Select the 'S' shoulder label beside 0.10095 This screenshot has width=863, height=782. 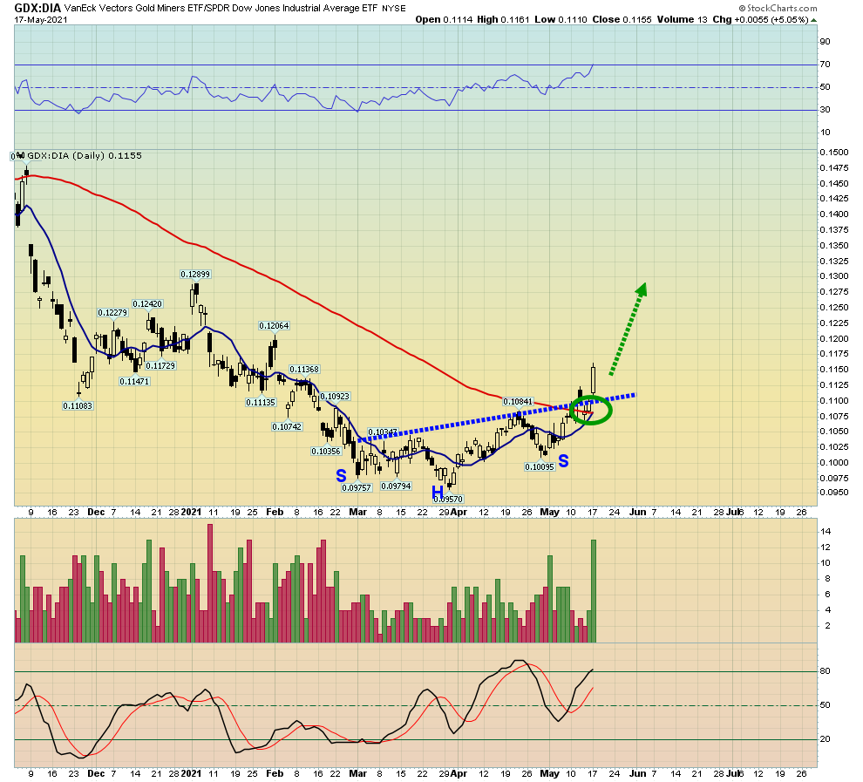click(x=564, y=459)
